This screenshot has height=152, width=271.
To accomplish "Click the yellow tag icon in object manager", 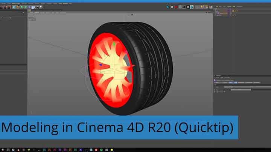I will point(233,11).
